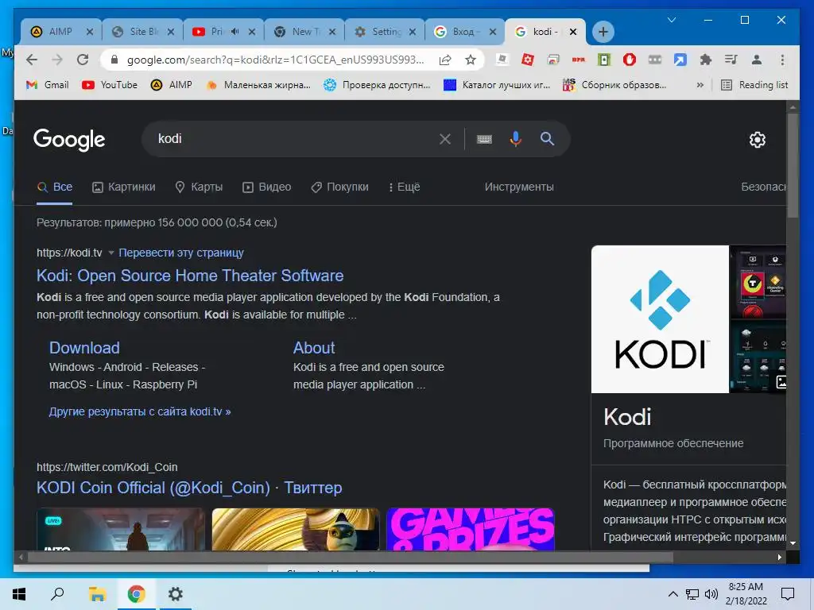Image resolution: width=814 pixels, height=610 pixels.
Task: Open KODI Coin Official Twitter result
Action: click(x=189, y=488)
